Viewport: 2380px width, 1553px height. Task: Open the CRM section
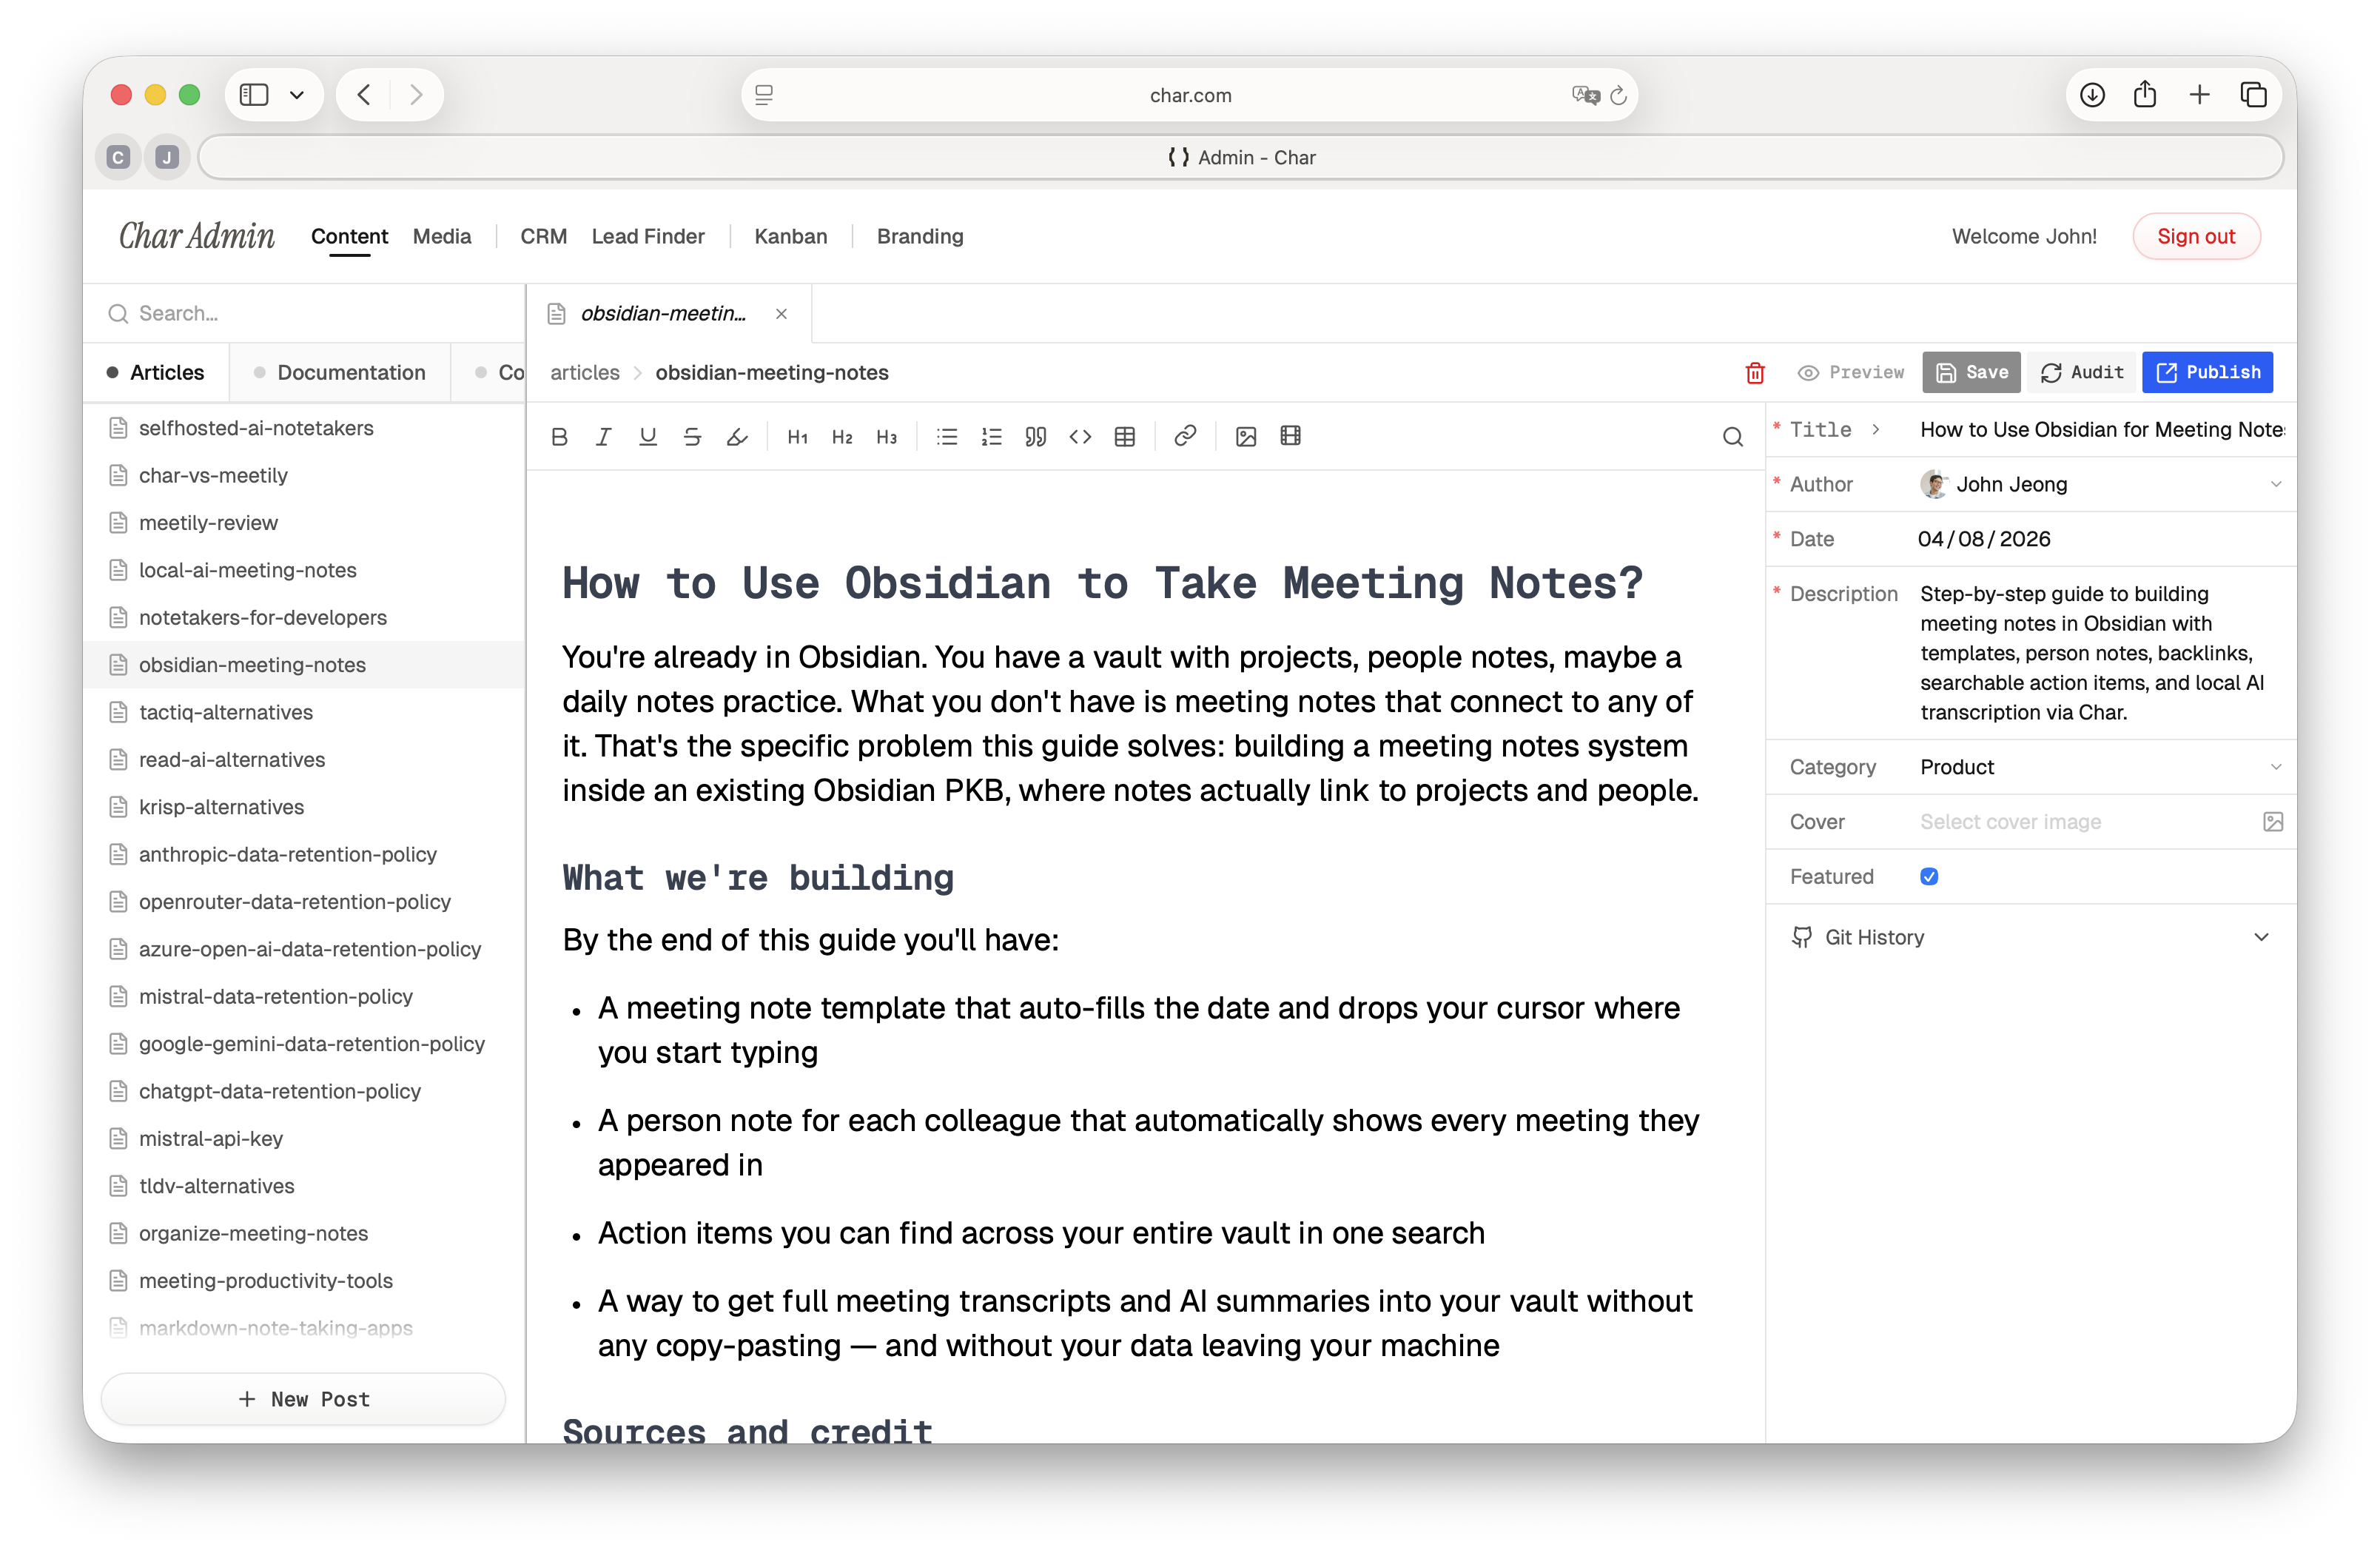click(x=543, y=236)
